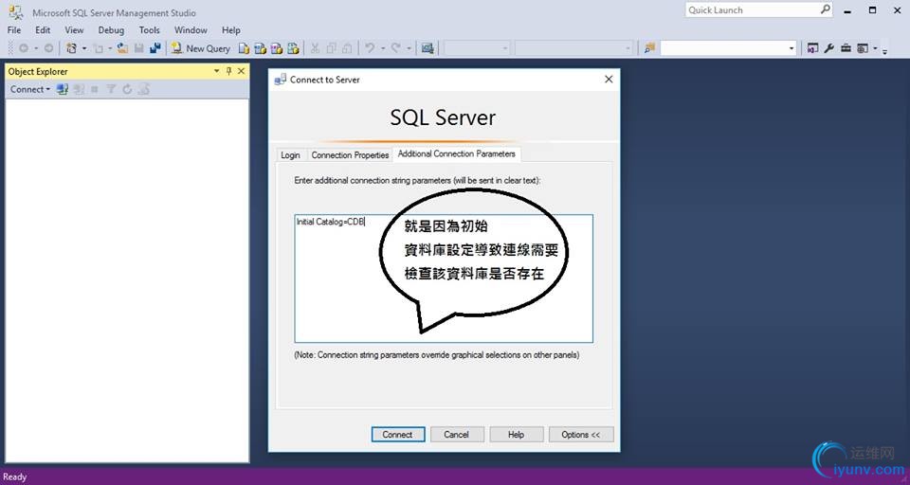Open Object Explorer Connect dropdown
The height and width of the screenshot is (485, 910).
coord(30,89)
